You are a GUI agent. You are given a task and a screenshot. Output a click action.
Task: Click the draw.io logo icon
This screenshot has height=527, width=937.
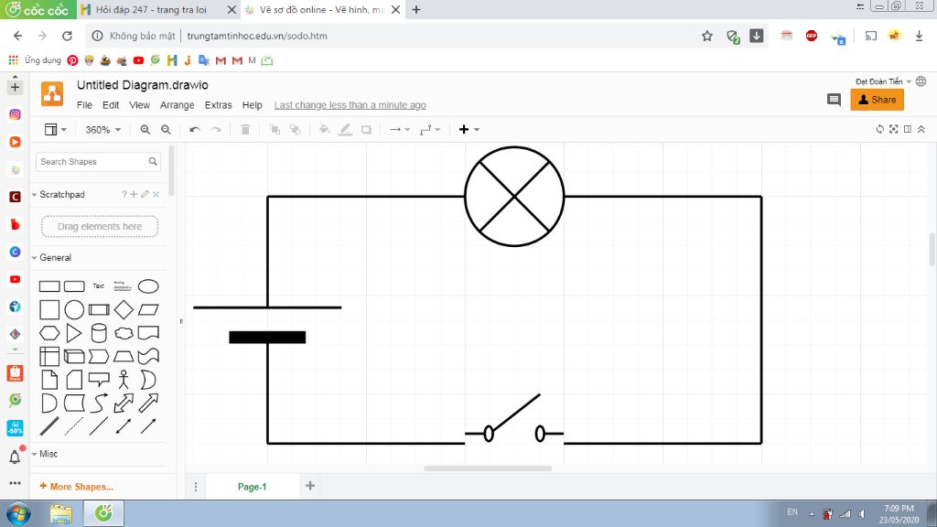52,94
